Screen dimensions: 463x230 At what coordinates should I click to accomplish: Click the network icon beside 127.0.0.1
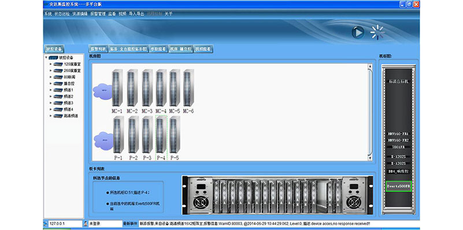pyautogui.click(x=46, y=224)
